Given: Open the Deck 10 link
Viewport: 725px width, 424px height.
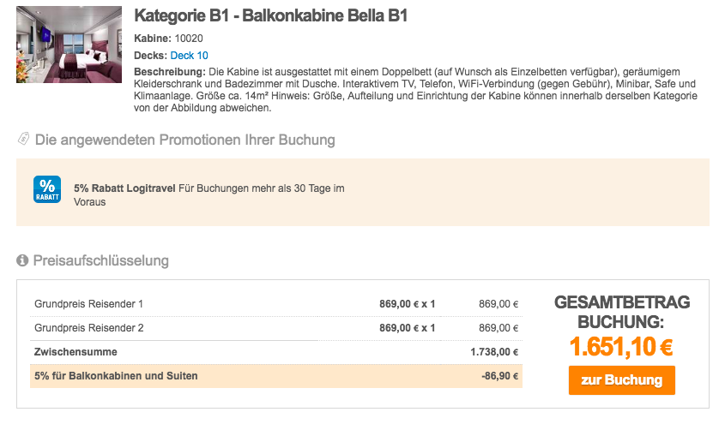Looking at the screenshot, I should point(189,56).
